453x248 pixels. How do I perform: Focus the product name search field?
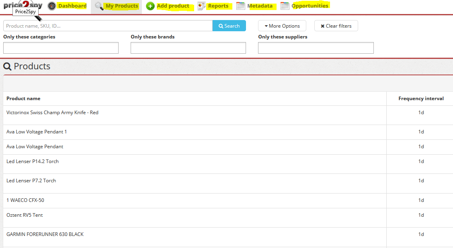tap(108, 26)
